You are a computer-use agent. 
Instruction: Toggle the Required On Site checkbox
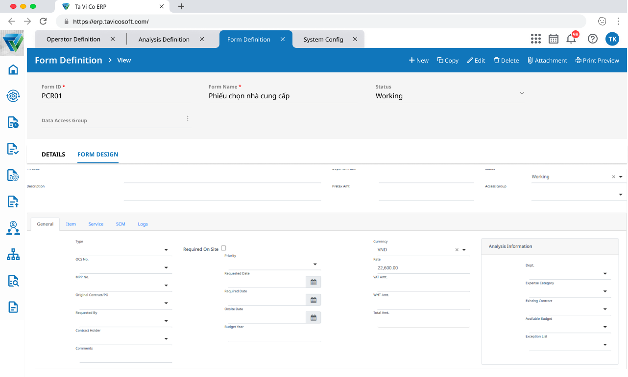pyautogui.click(x=224, y=248)
